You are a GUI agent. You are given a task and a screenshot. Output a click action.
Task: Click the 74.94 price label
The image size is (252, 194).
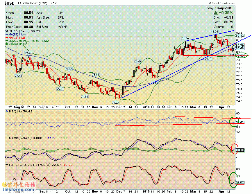85,96
